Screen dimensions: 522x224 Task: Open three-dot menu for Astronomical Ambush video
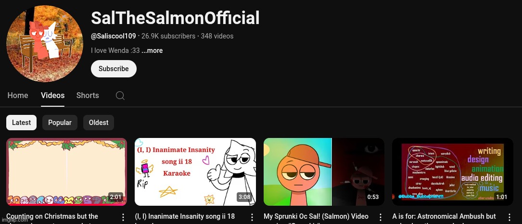coord(509,217)
